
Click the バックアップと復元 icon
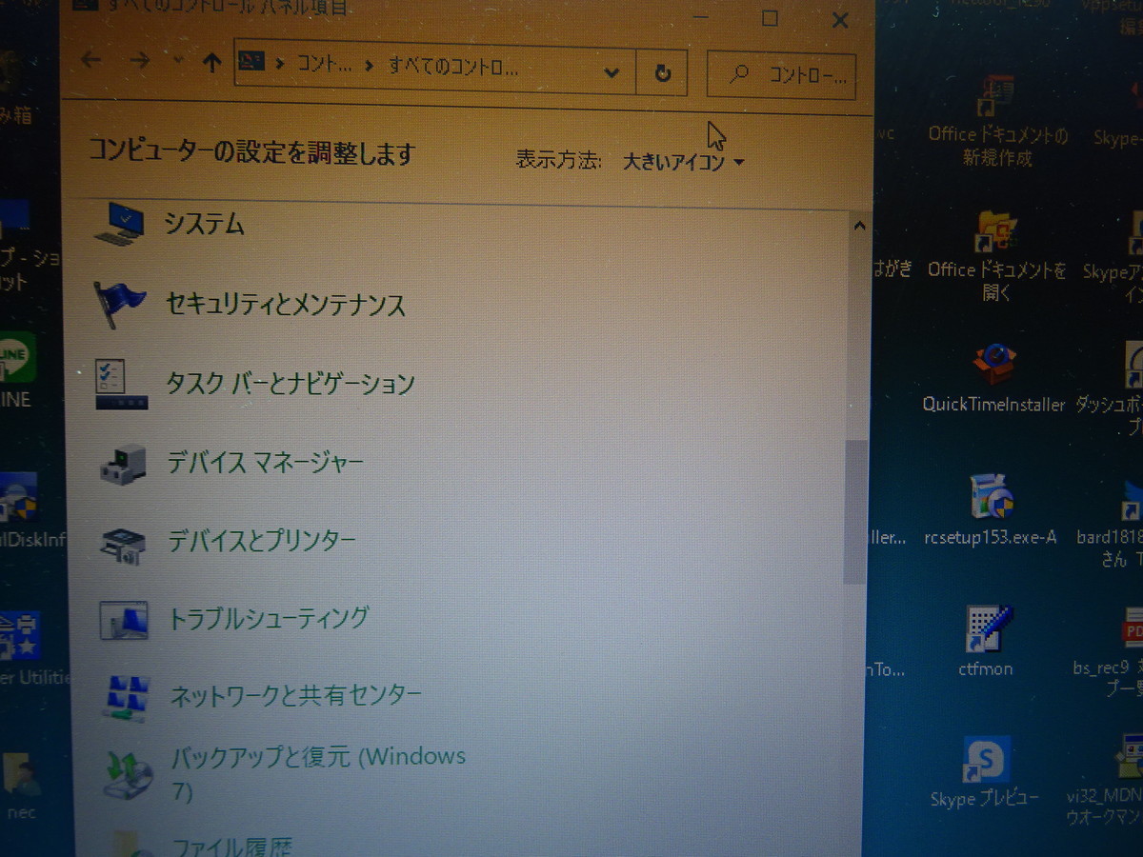pyautogui.click(x=128, y=773)
